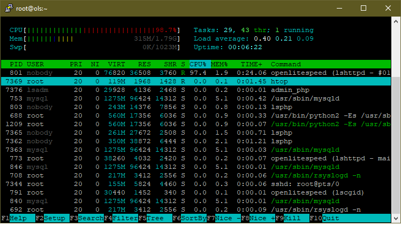Click Quit in the bottom function bar
The height and width of the screenshot is (225, 401).
(x=331, y=218)
